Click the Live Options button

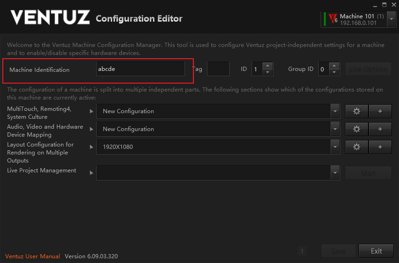(368, 69)
